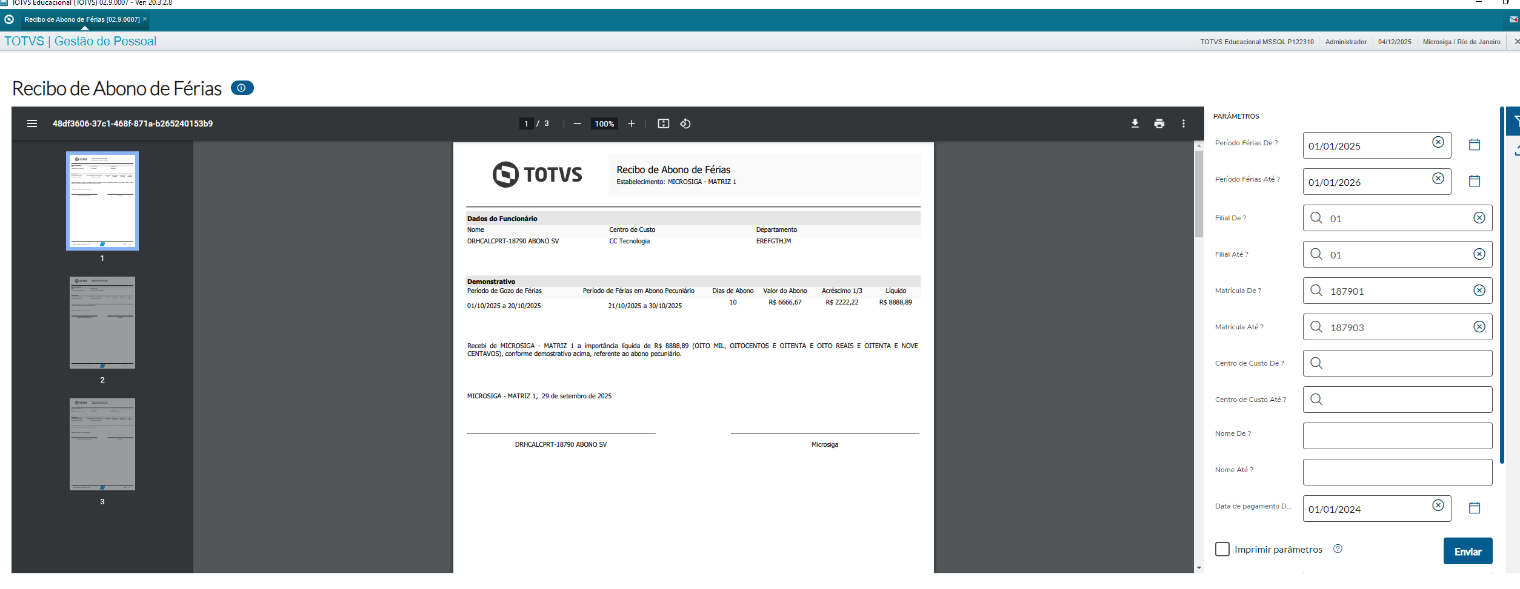Viewport: 1520px width, 589px height.
Task: Enable the Imprimir parâmetros checkbox
Action: tap(1222, 549)
